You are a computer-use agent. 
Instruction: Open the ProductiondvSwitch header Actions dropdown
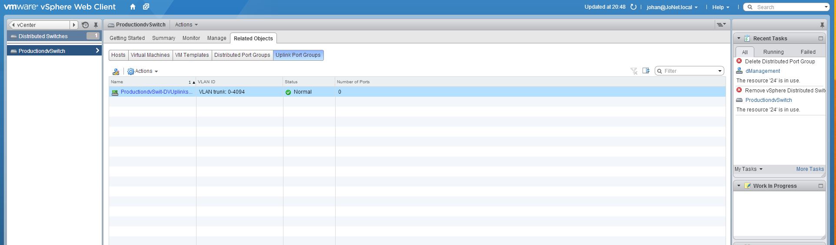186,25
